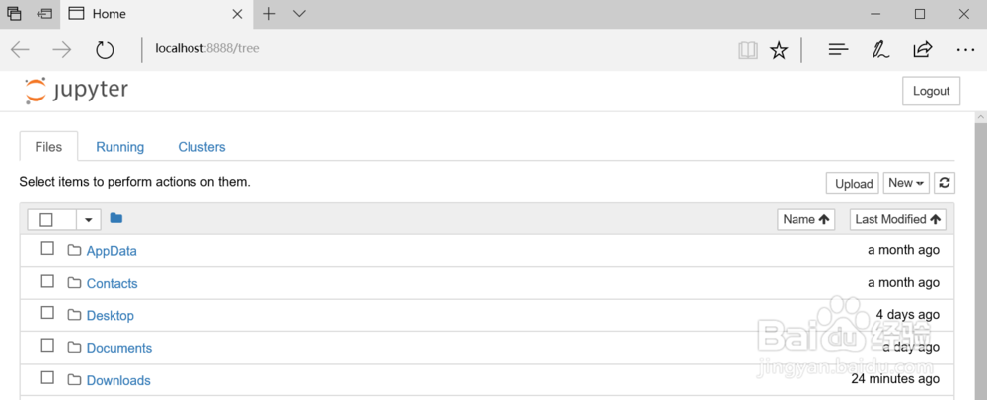The image size is (987, 400).
Task: Tick the checkbox beside Desktop
Action: [47, 313]
